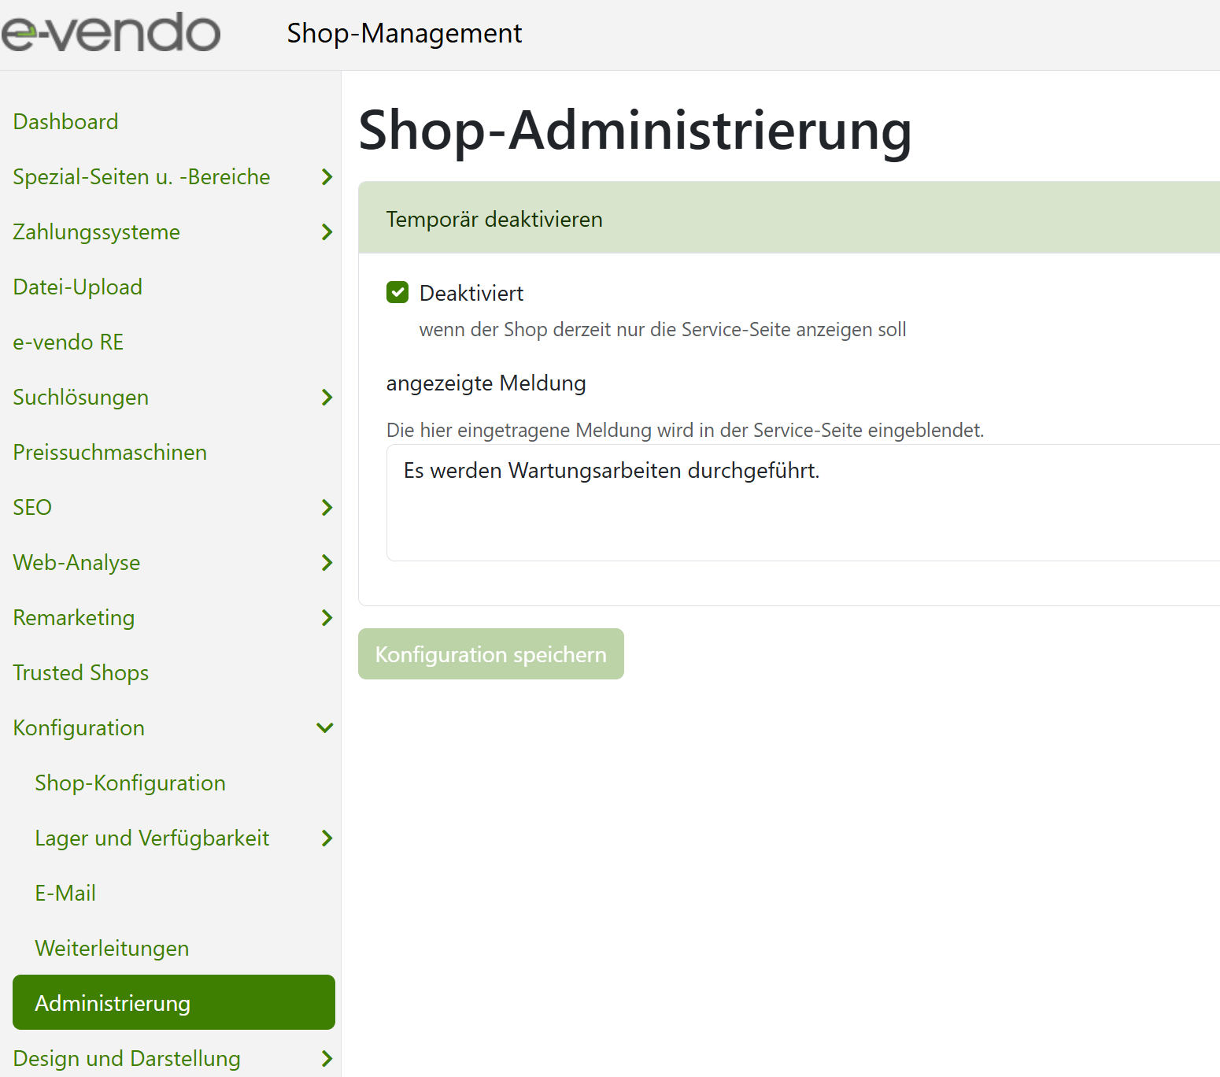Click hint text 'wenn der Shop derzeit...'

pyautogui.click(x=663, y=330)
